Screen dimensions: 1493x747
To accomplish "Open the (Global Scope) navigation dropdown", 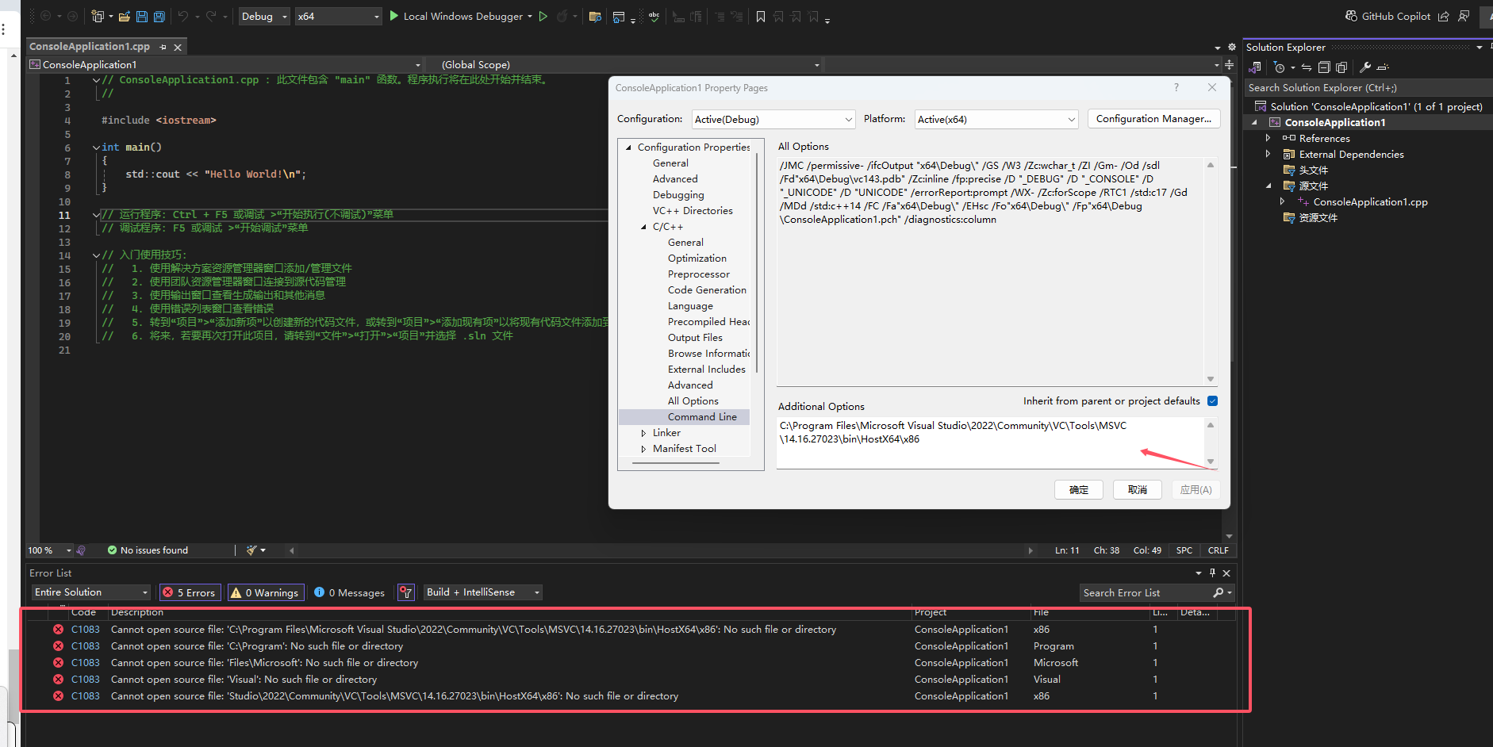I will tap(624, 64).
